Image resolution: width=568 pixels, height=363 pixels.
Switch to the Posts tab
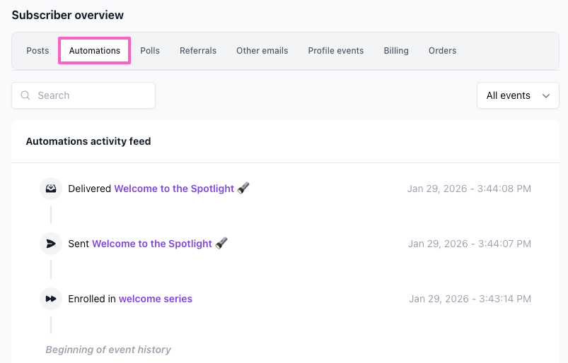37,51
